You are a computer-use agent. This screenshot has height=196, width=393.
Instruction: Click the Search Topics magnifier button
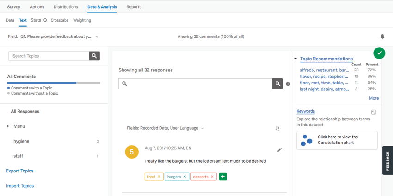click(94, 56)
